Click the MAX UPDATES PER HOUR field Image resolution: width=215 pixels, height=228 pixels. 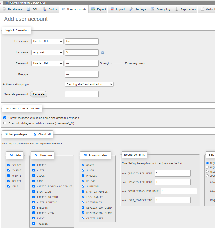click(x=173, y=182)
